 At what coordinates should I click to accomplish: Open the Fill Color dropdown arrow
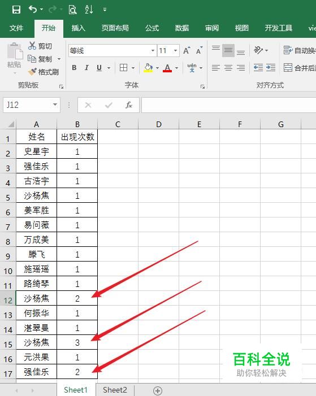157,68
